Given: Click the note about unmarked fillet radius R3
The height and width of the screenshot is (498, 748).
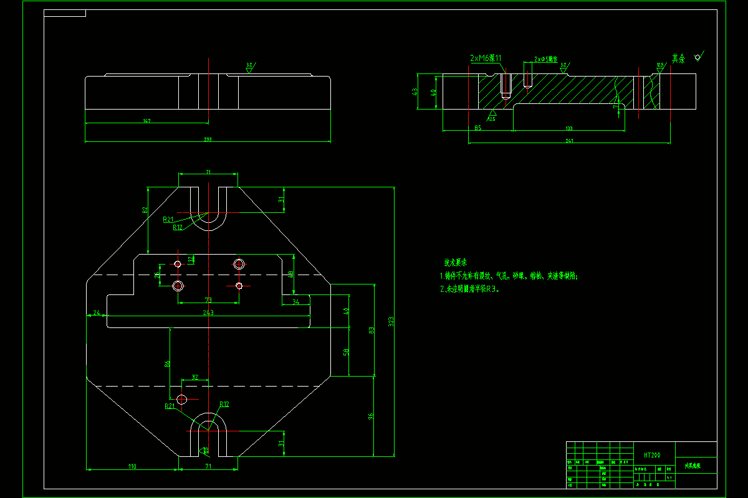Looking at the screenshot, I should tap(469, 289).
